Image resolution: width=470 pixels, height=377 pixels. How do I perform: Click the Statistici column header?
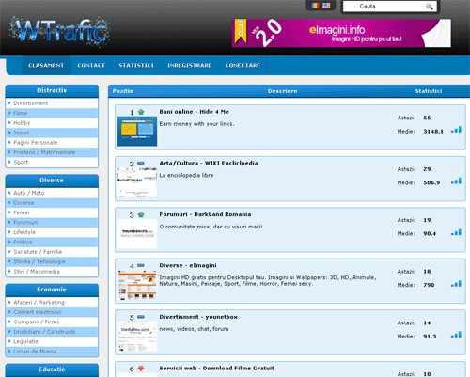tap(429, 91)
